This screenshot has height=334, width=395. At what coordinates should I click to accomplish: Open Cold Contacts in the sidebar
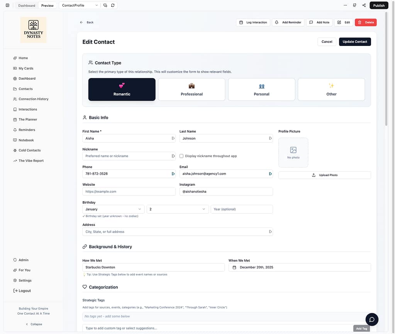coord(29,150)
